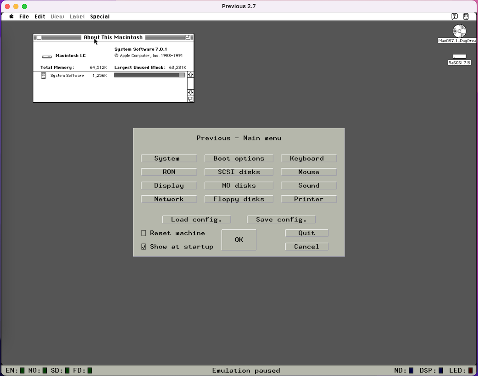Click the zoom box of About window

click(x=188, y=37)
